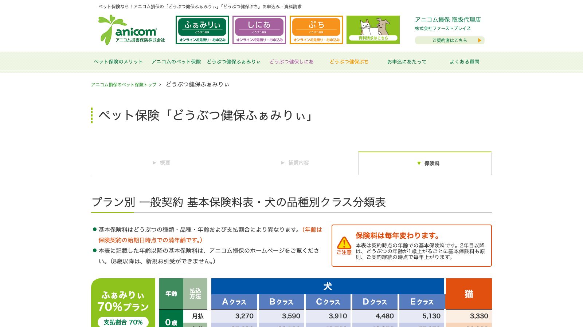Open お申込にあたって menu item

(407, 62)
